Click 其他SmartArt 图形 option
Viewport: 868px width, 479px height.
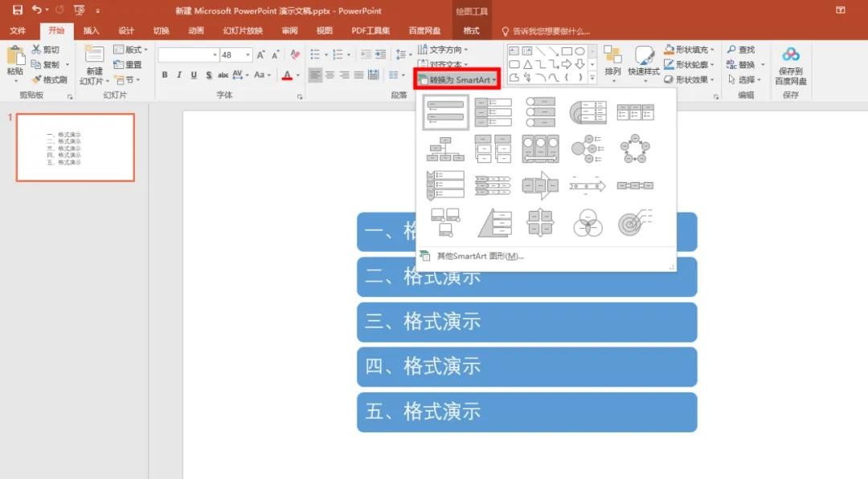pos(479,256)
